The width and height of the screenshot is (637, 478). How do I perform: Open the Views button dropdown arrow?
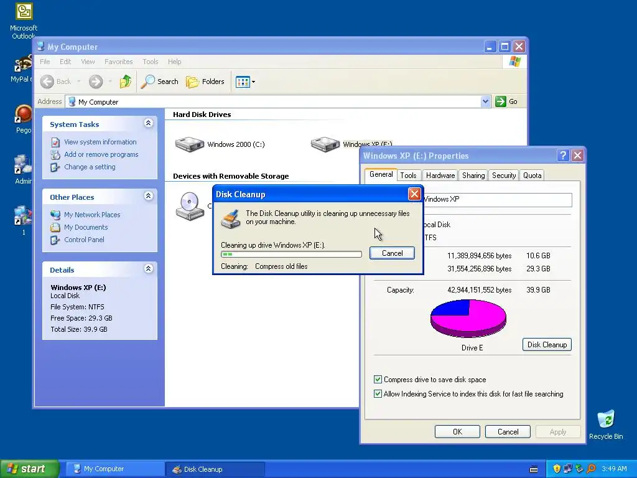254,82
